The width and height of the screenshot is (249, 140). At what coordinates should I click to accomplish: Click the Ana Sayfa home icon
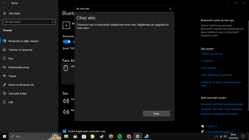4,13
